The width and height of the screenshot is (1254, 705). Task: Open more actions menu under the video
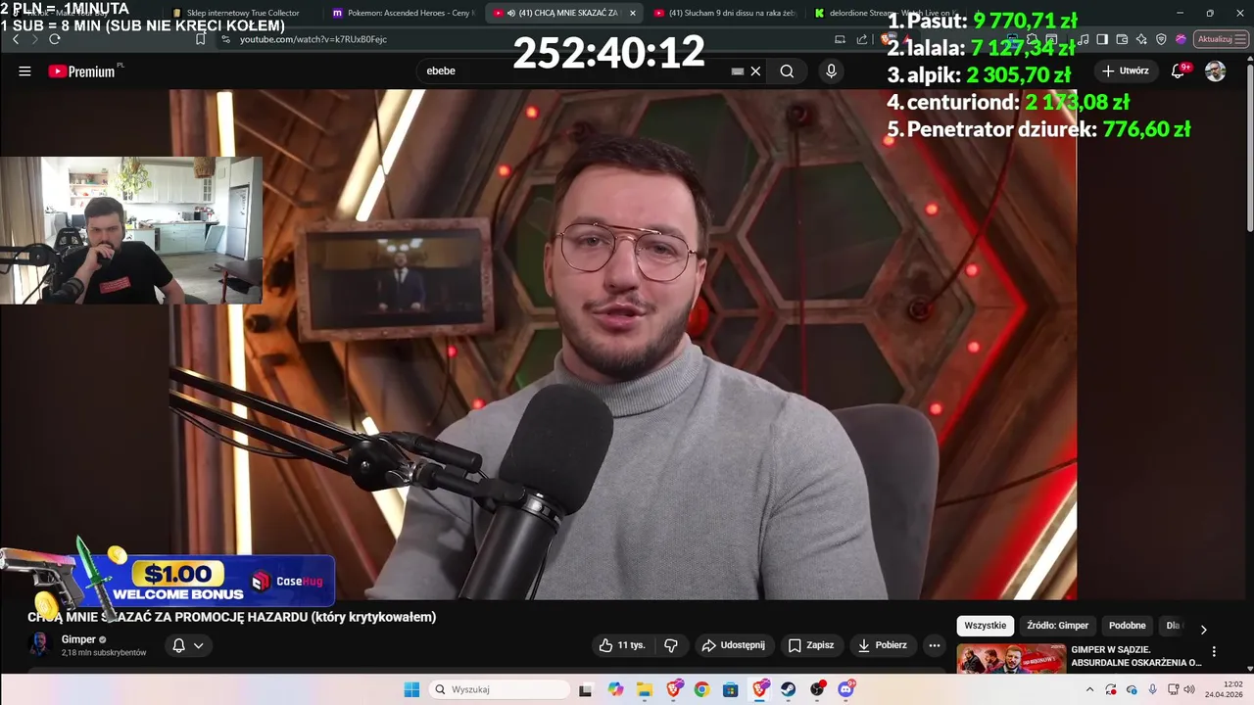click(x=934, y=645)
